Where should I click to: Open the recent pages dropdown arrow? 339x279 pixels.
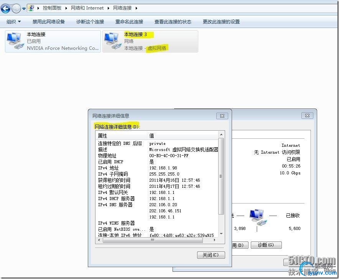(x=24, y=9)
